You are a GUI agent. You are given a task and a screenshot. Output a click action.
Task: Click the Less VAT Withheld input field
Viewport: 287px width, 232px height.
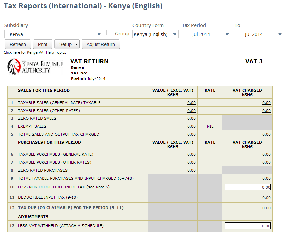247,225
